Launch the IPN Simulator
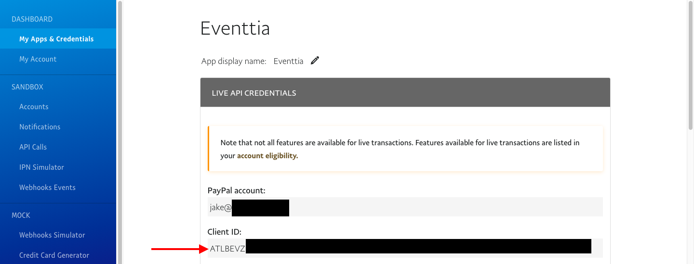Screen dimensions: 694x264 41,167
